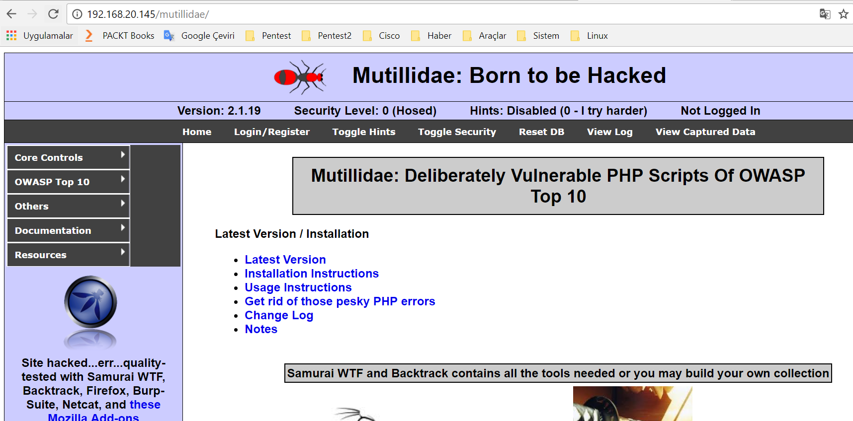
Task: Bookmark page with the star icon
Action: [844, 14]
